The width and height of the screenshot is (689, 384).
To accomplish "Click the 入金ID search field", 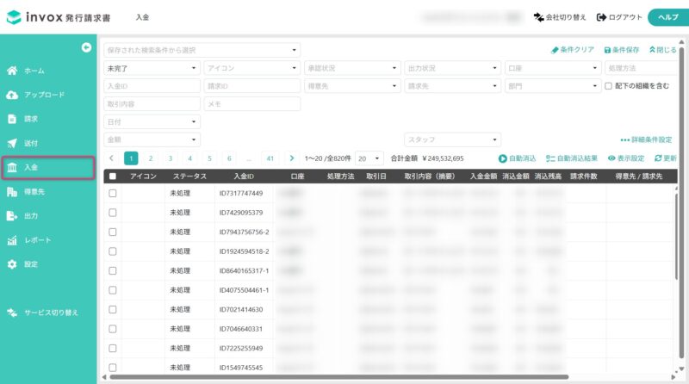I will click(152, 86).
